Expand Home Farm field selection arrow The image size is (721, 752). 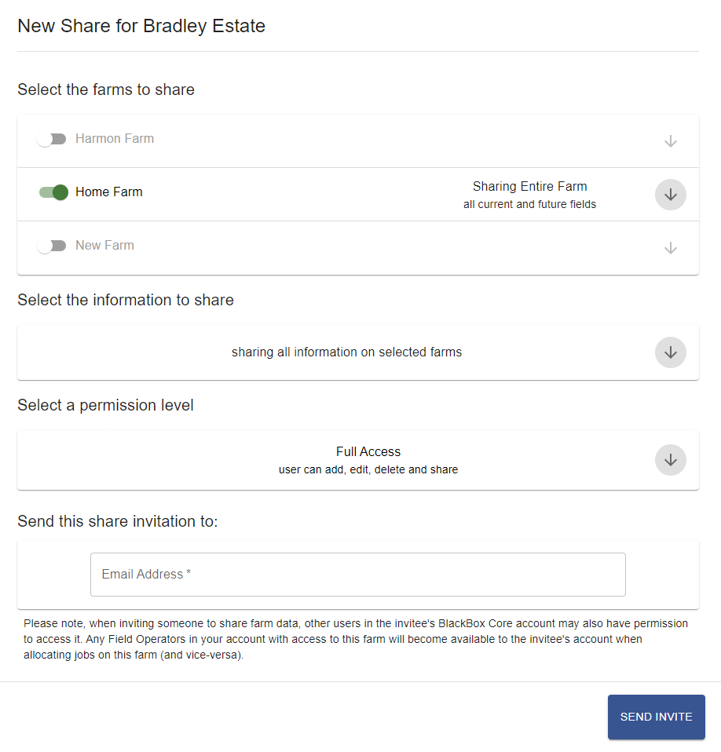coord(670,195)
